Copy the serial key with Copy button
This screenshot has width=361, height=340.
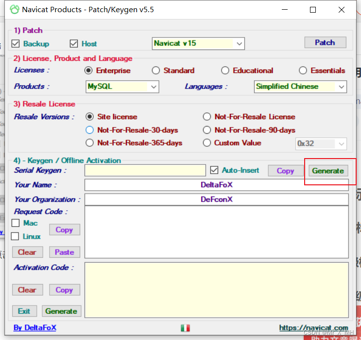tap(285, 171)
